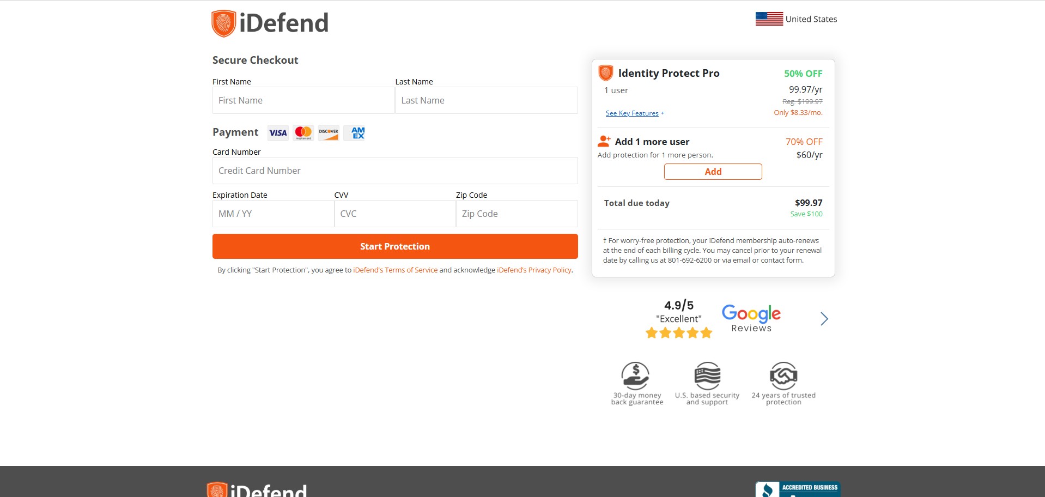The width and height of the screenshot is (1045, 497).
Task: Click the Visa card icon
Action: 278,133
